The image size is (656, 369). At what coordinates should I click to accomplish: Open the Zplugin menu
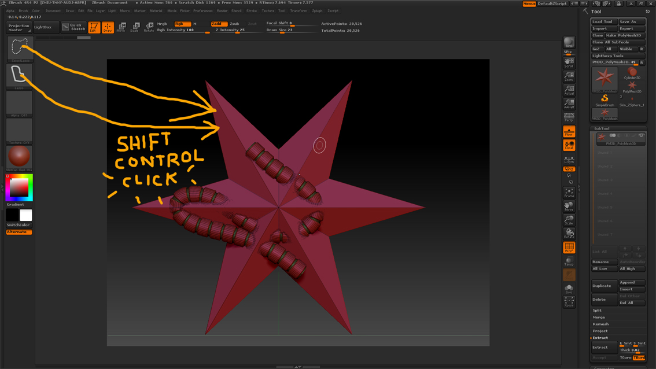(x=317, y=11)
